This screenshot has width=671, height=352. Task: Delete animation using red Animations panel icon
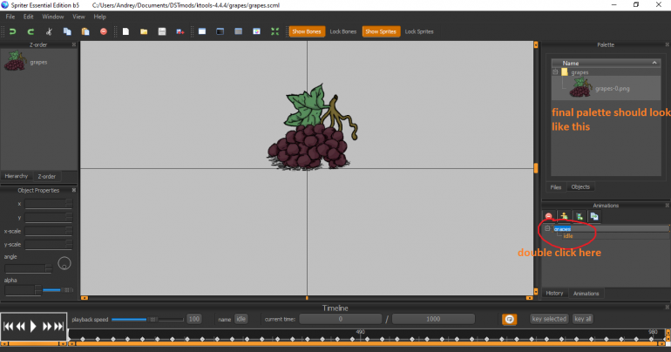(549, 216)
